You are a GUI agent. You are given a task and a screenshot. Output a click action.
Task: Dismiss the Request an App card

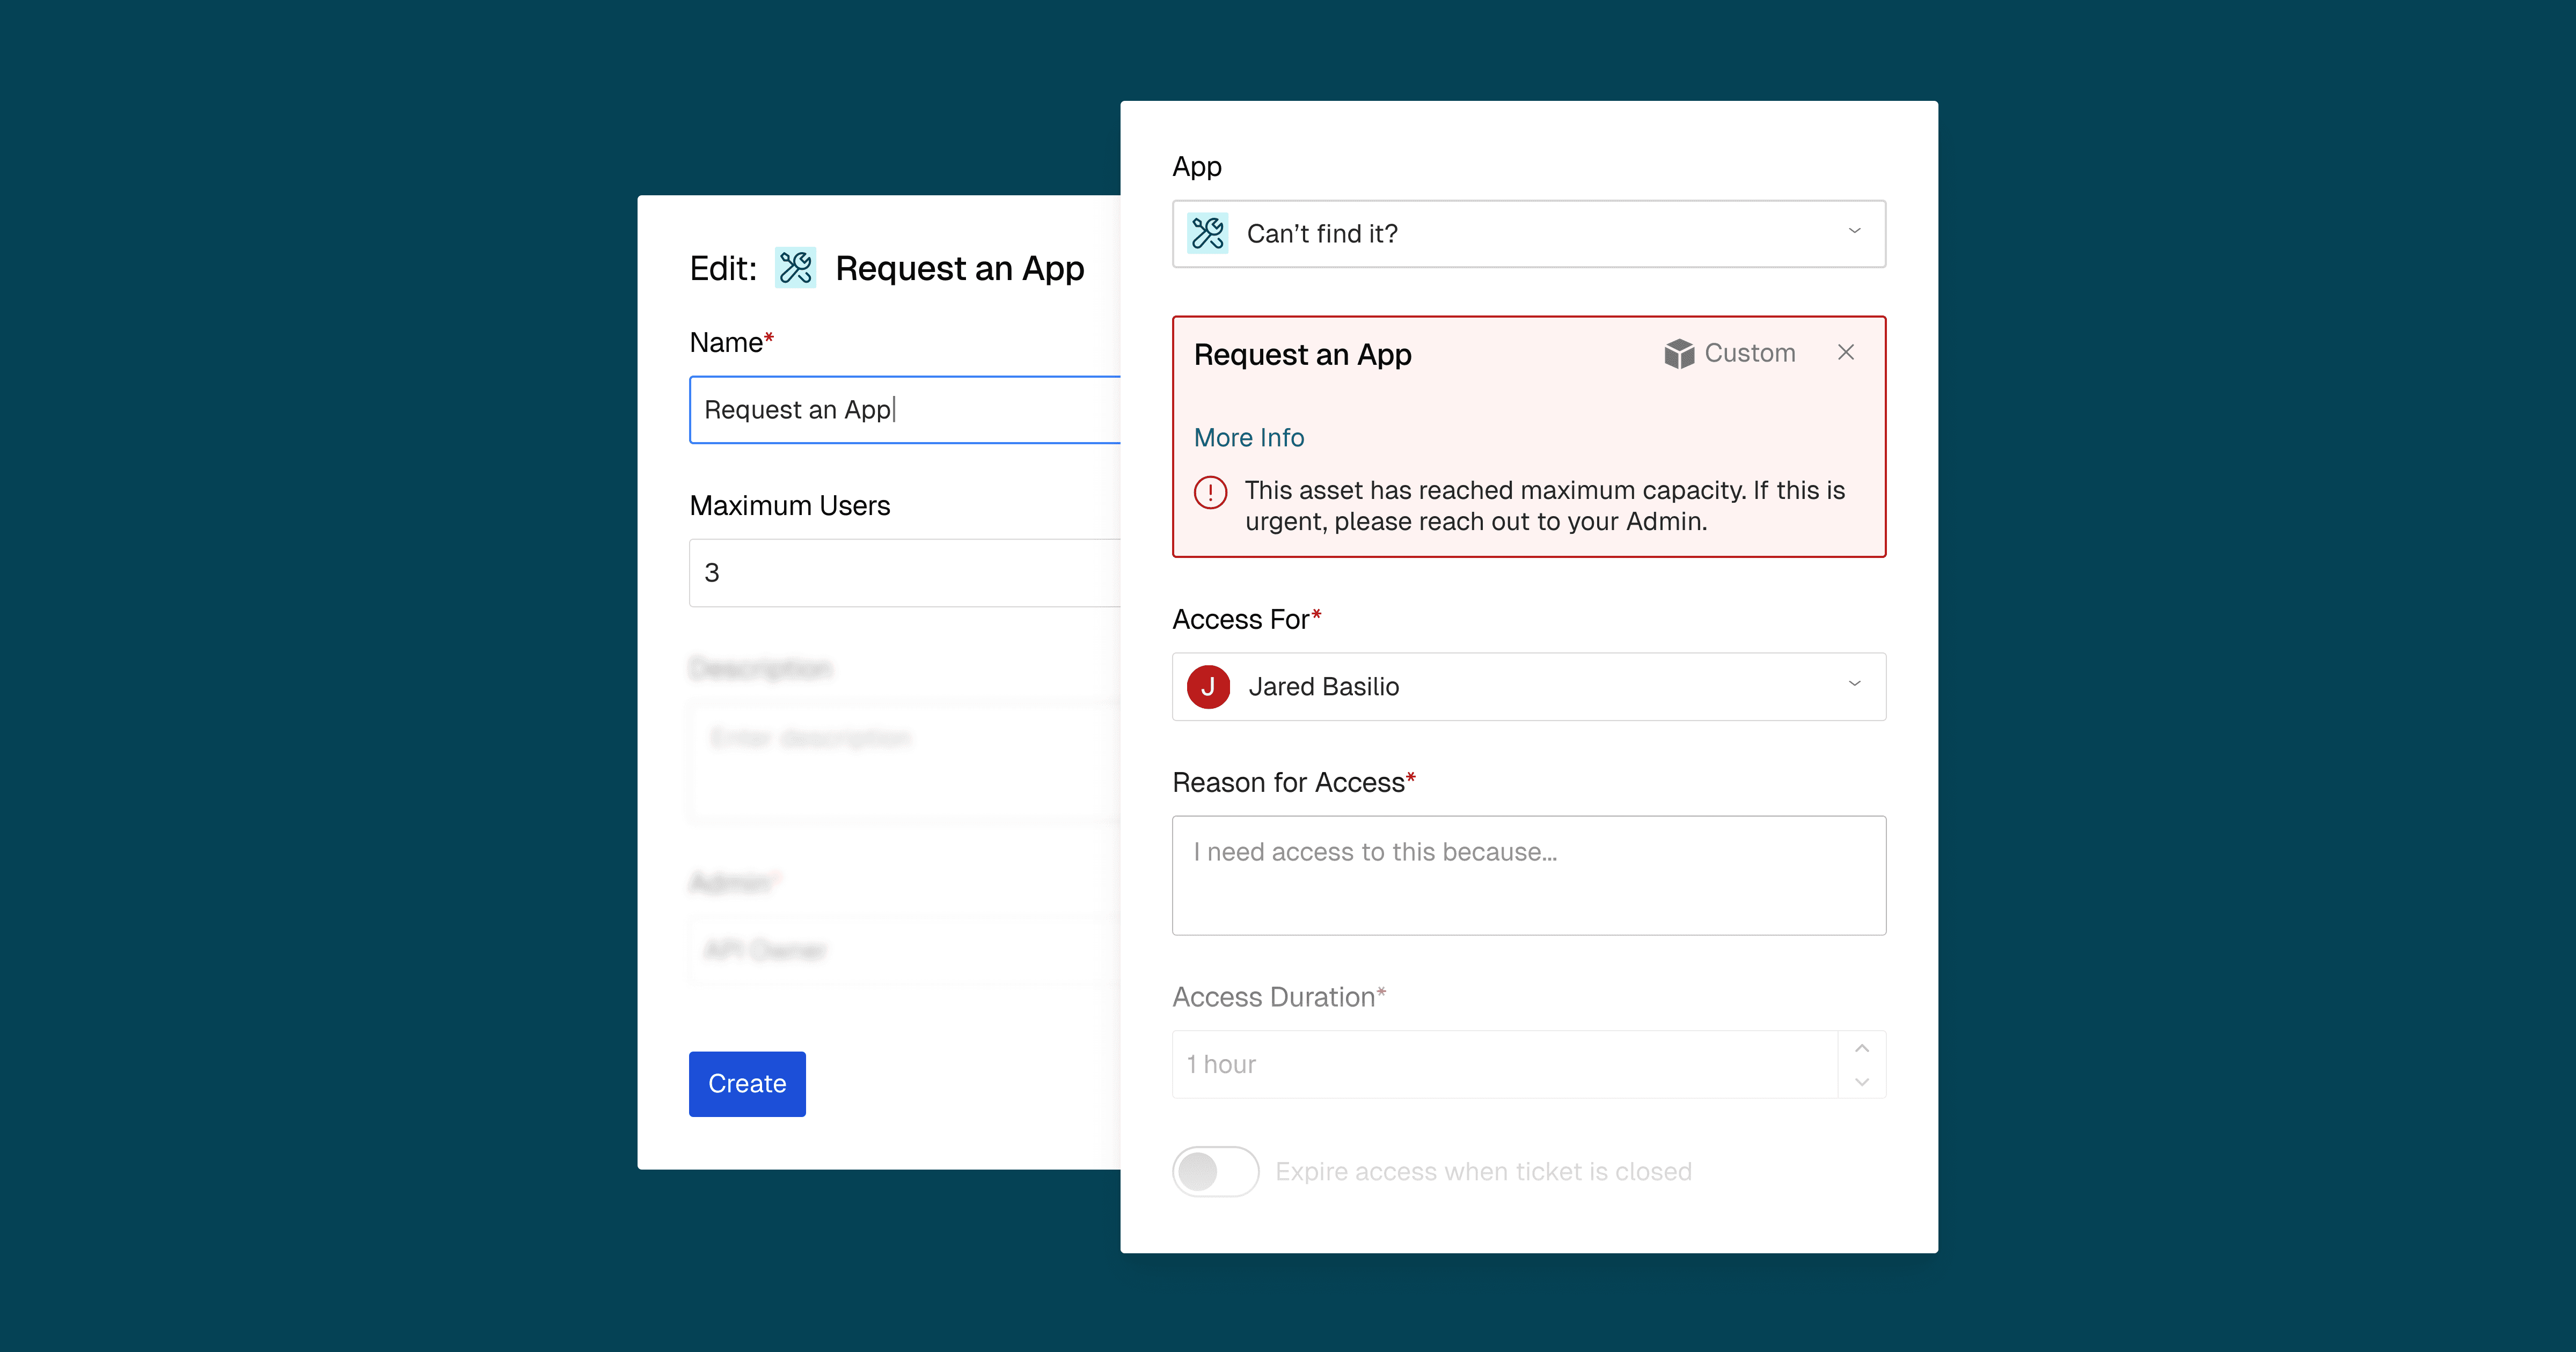coord(1845,352)
